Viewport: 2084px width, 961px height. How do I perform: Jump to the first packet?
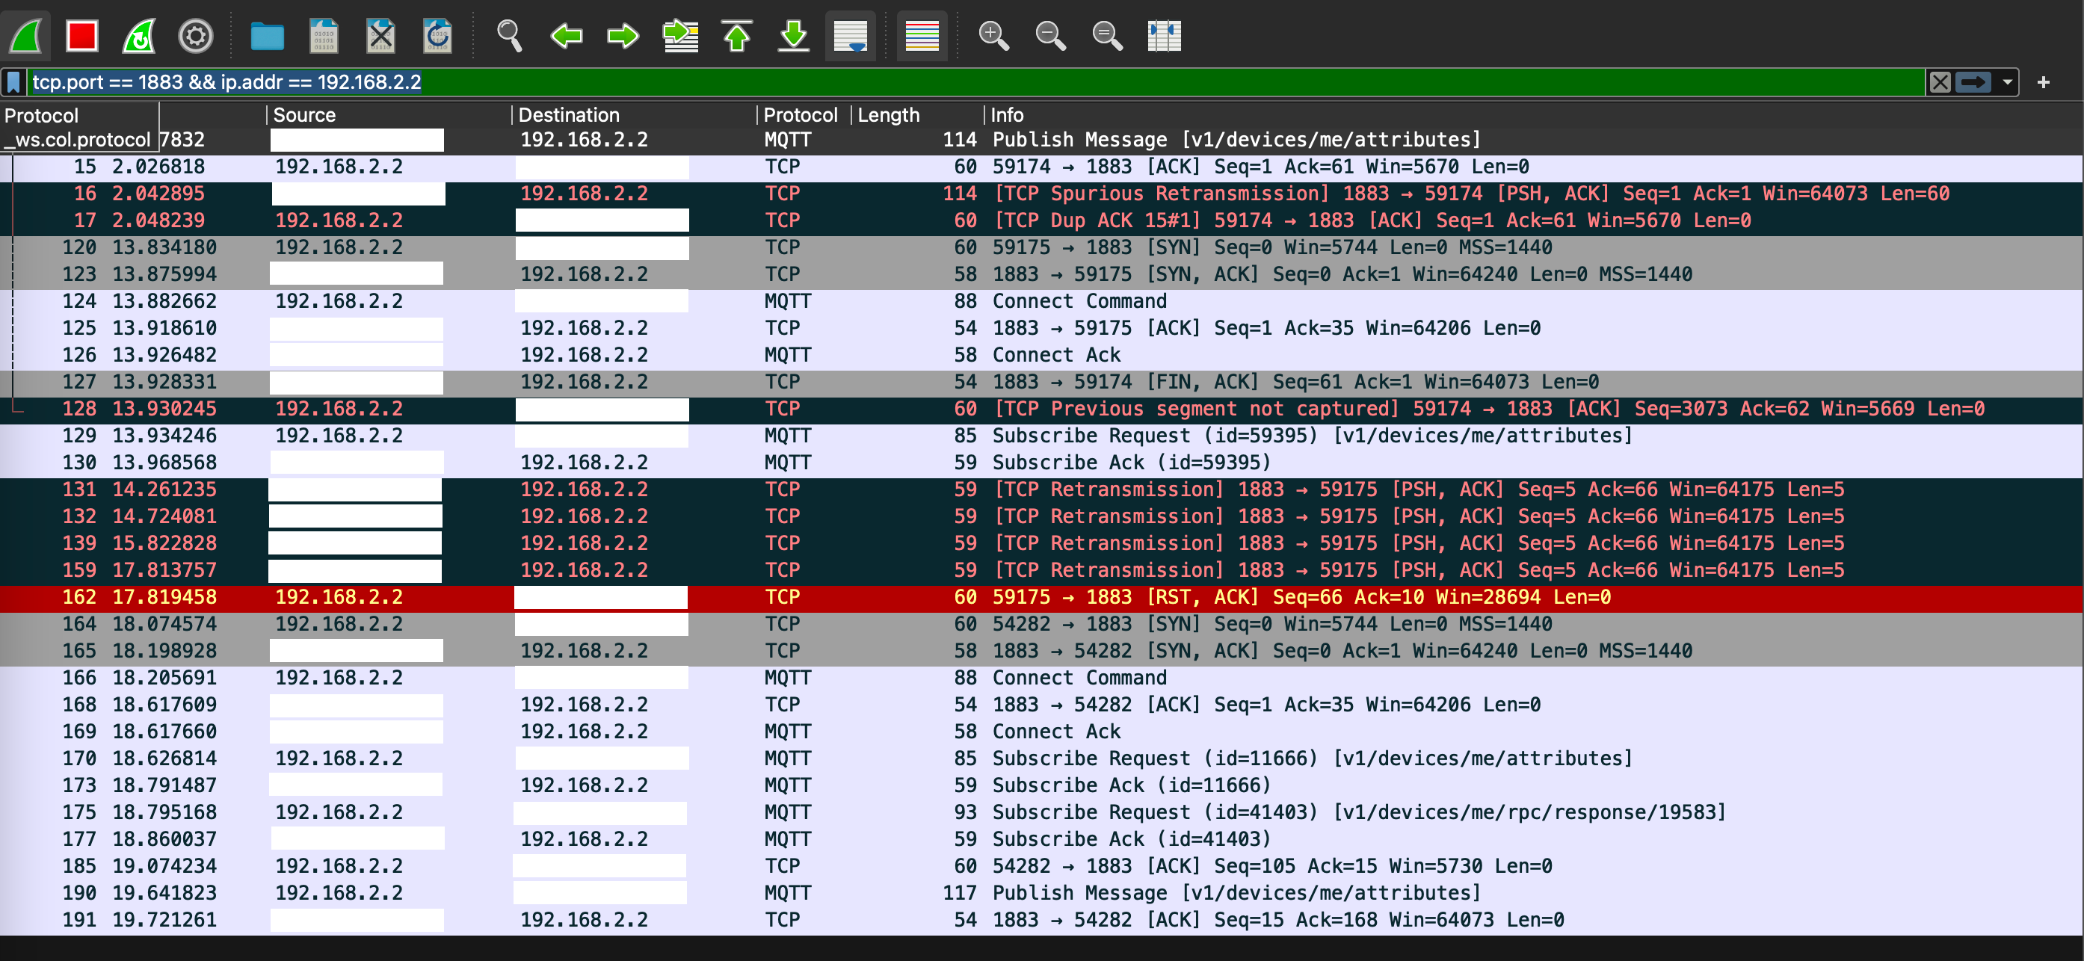click(737, 36)
